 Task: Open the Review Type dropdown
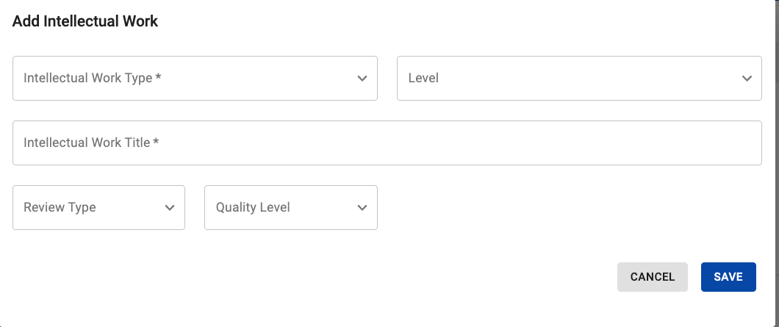(x=98, y=208)
